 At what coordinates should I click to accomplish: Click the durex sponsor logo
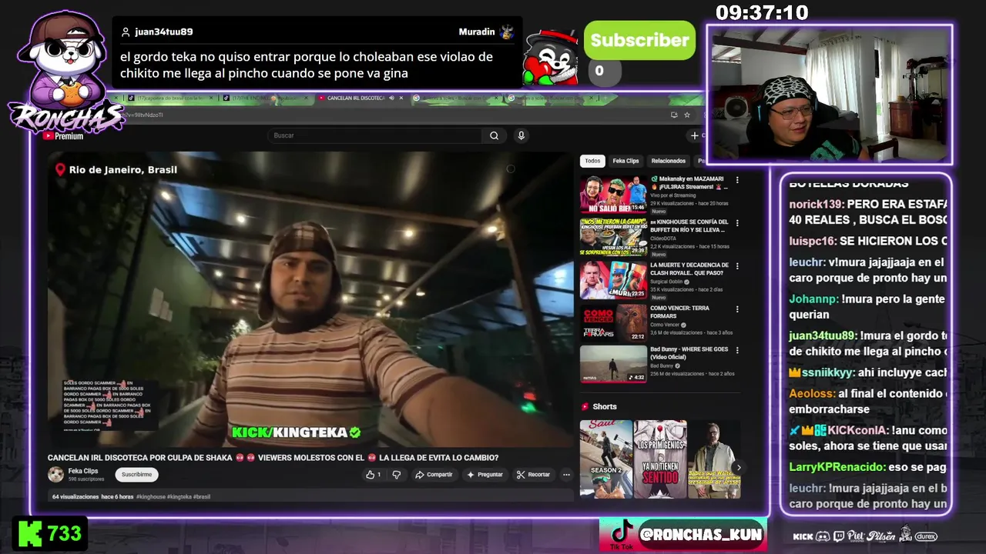926,536
